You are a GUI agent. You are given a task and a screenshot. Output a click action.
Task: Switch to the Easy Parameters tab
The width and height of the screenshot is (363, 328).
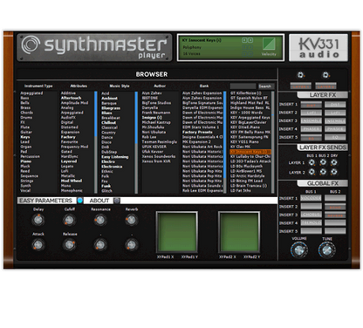click(45, 201)
